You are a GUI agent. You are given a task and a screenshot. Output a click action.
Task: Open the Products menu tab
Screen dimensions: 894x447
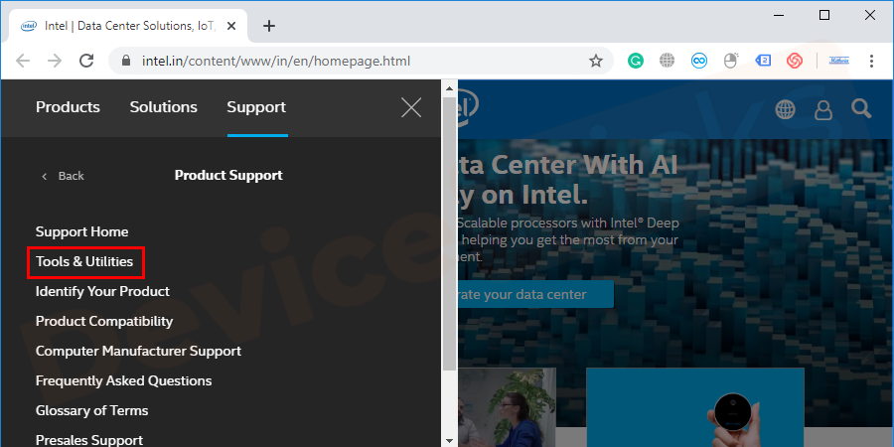tap(68, 107)
